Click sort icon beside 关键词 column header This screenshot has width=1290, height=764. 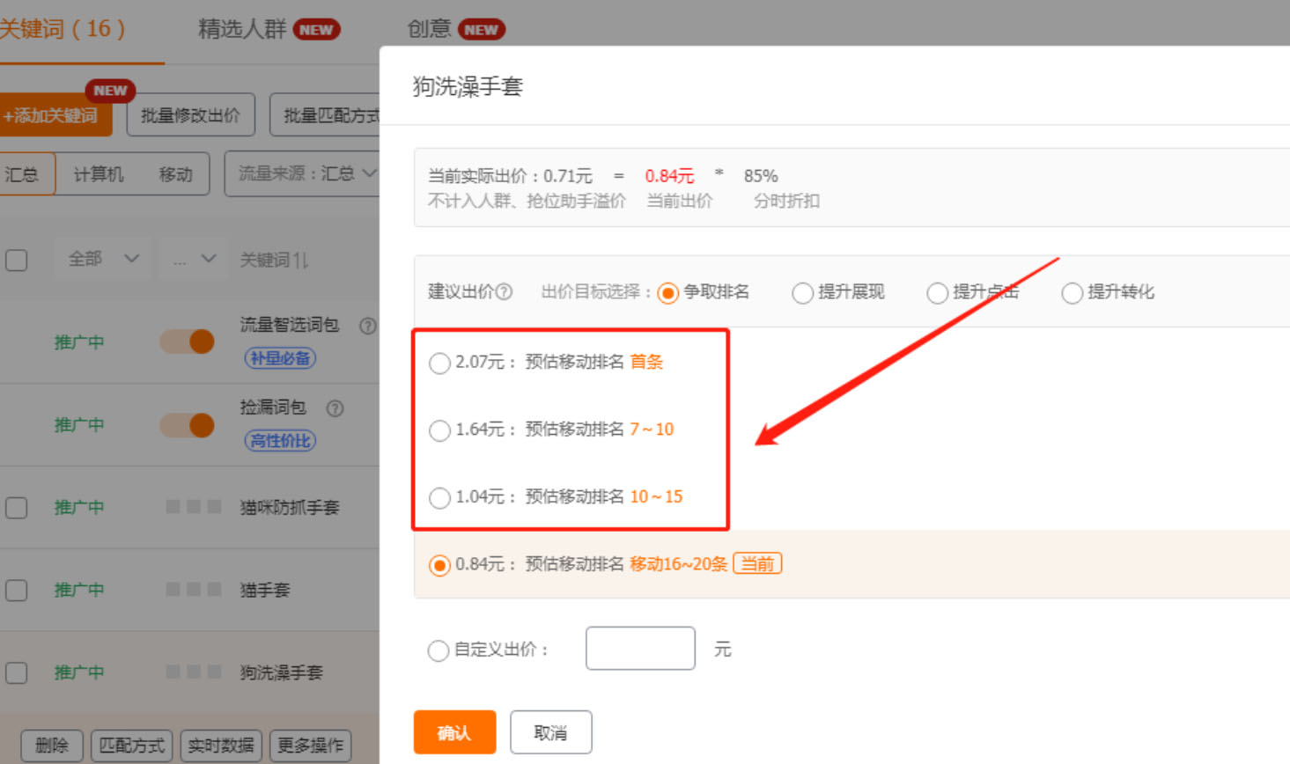pos(300,260)
